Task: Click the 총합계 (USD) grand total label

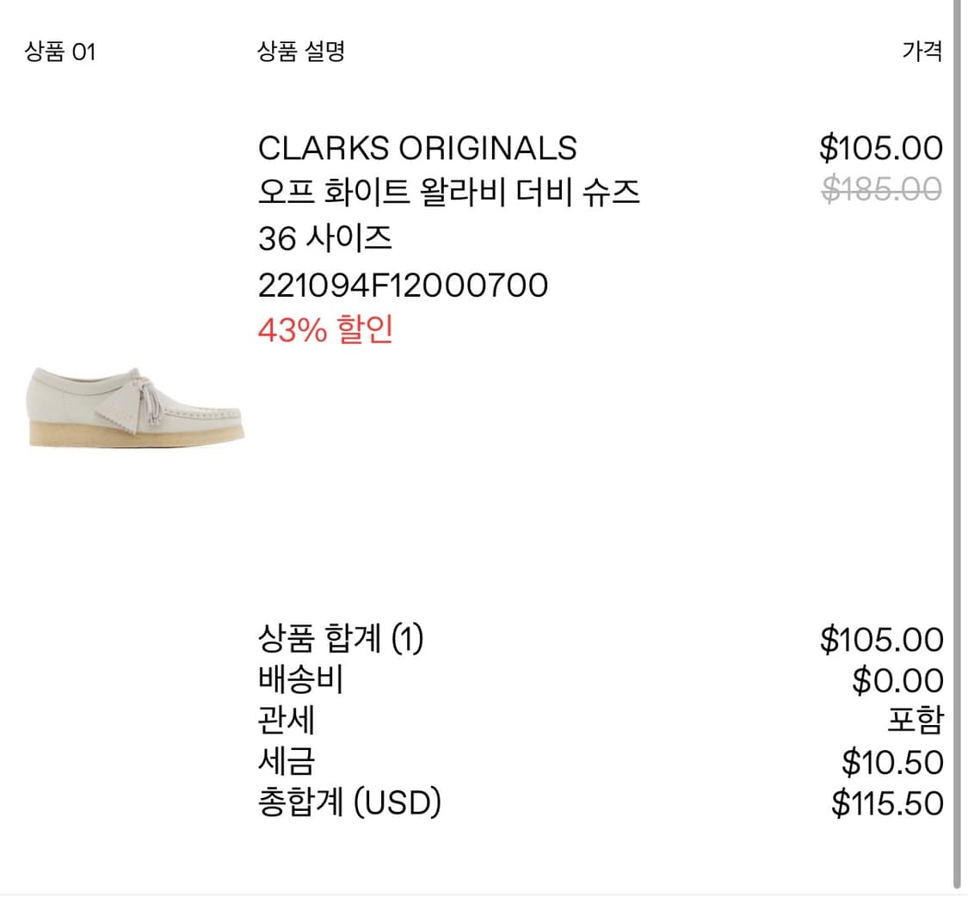Action: [349, 802]
